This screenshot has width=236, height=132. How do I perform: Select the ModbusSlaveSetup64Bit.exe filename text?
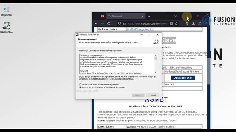[x=182, y=71]
